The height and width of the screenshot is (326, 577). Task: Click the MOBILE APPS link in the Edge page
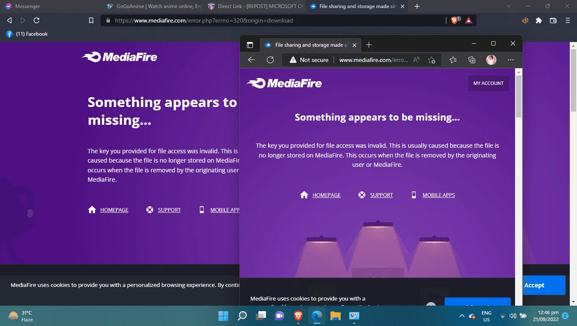tap(439, 195)
